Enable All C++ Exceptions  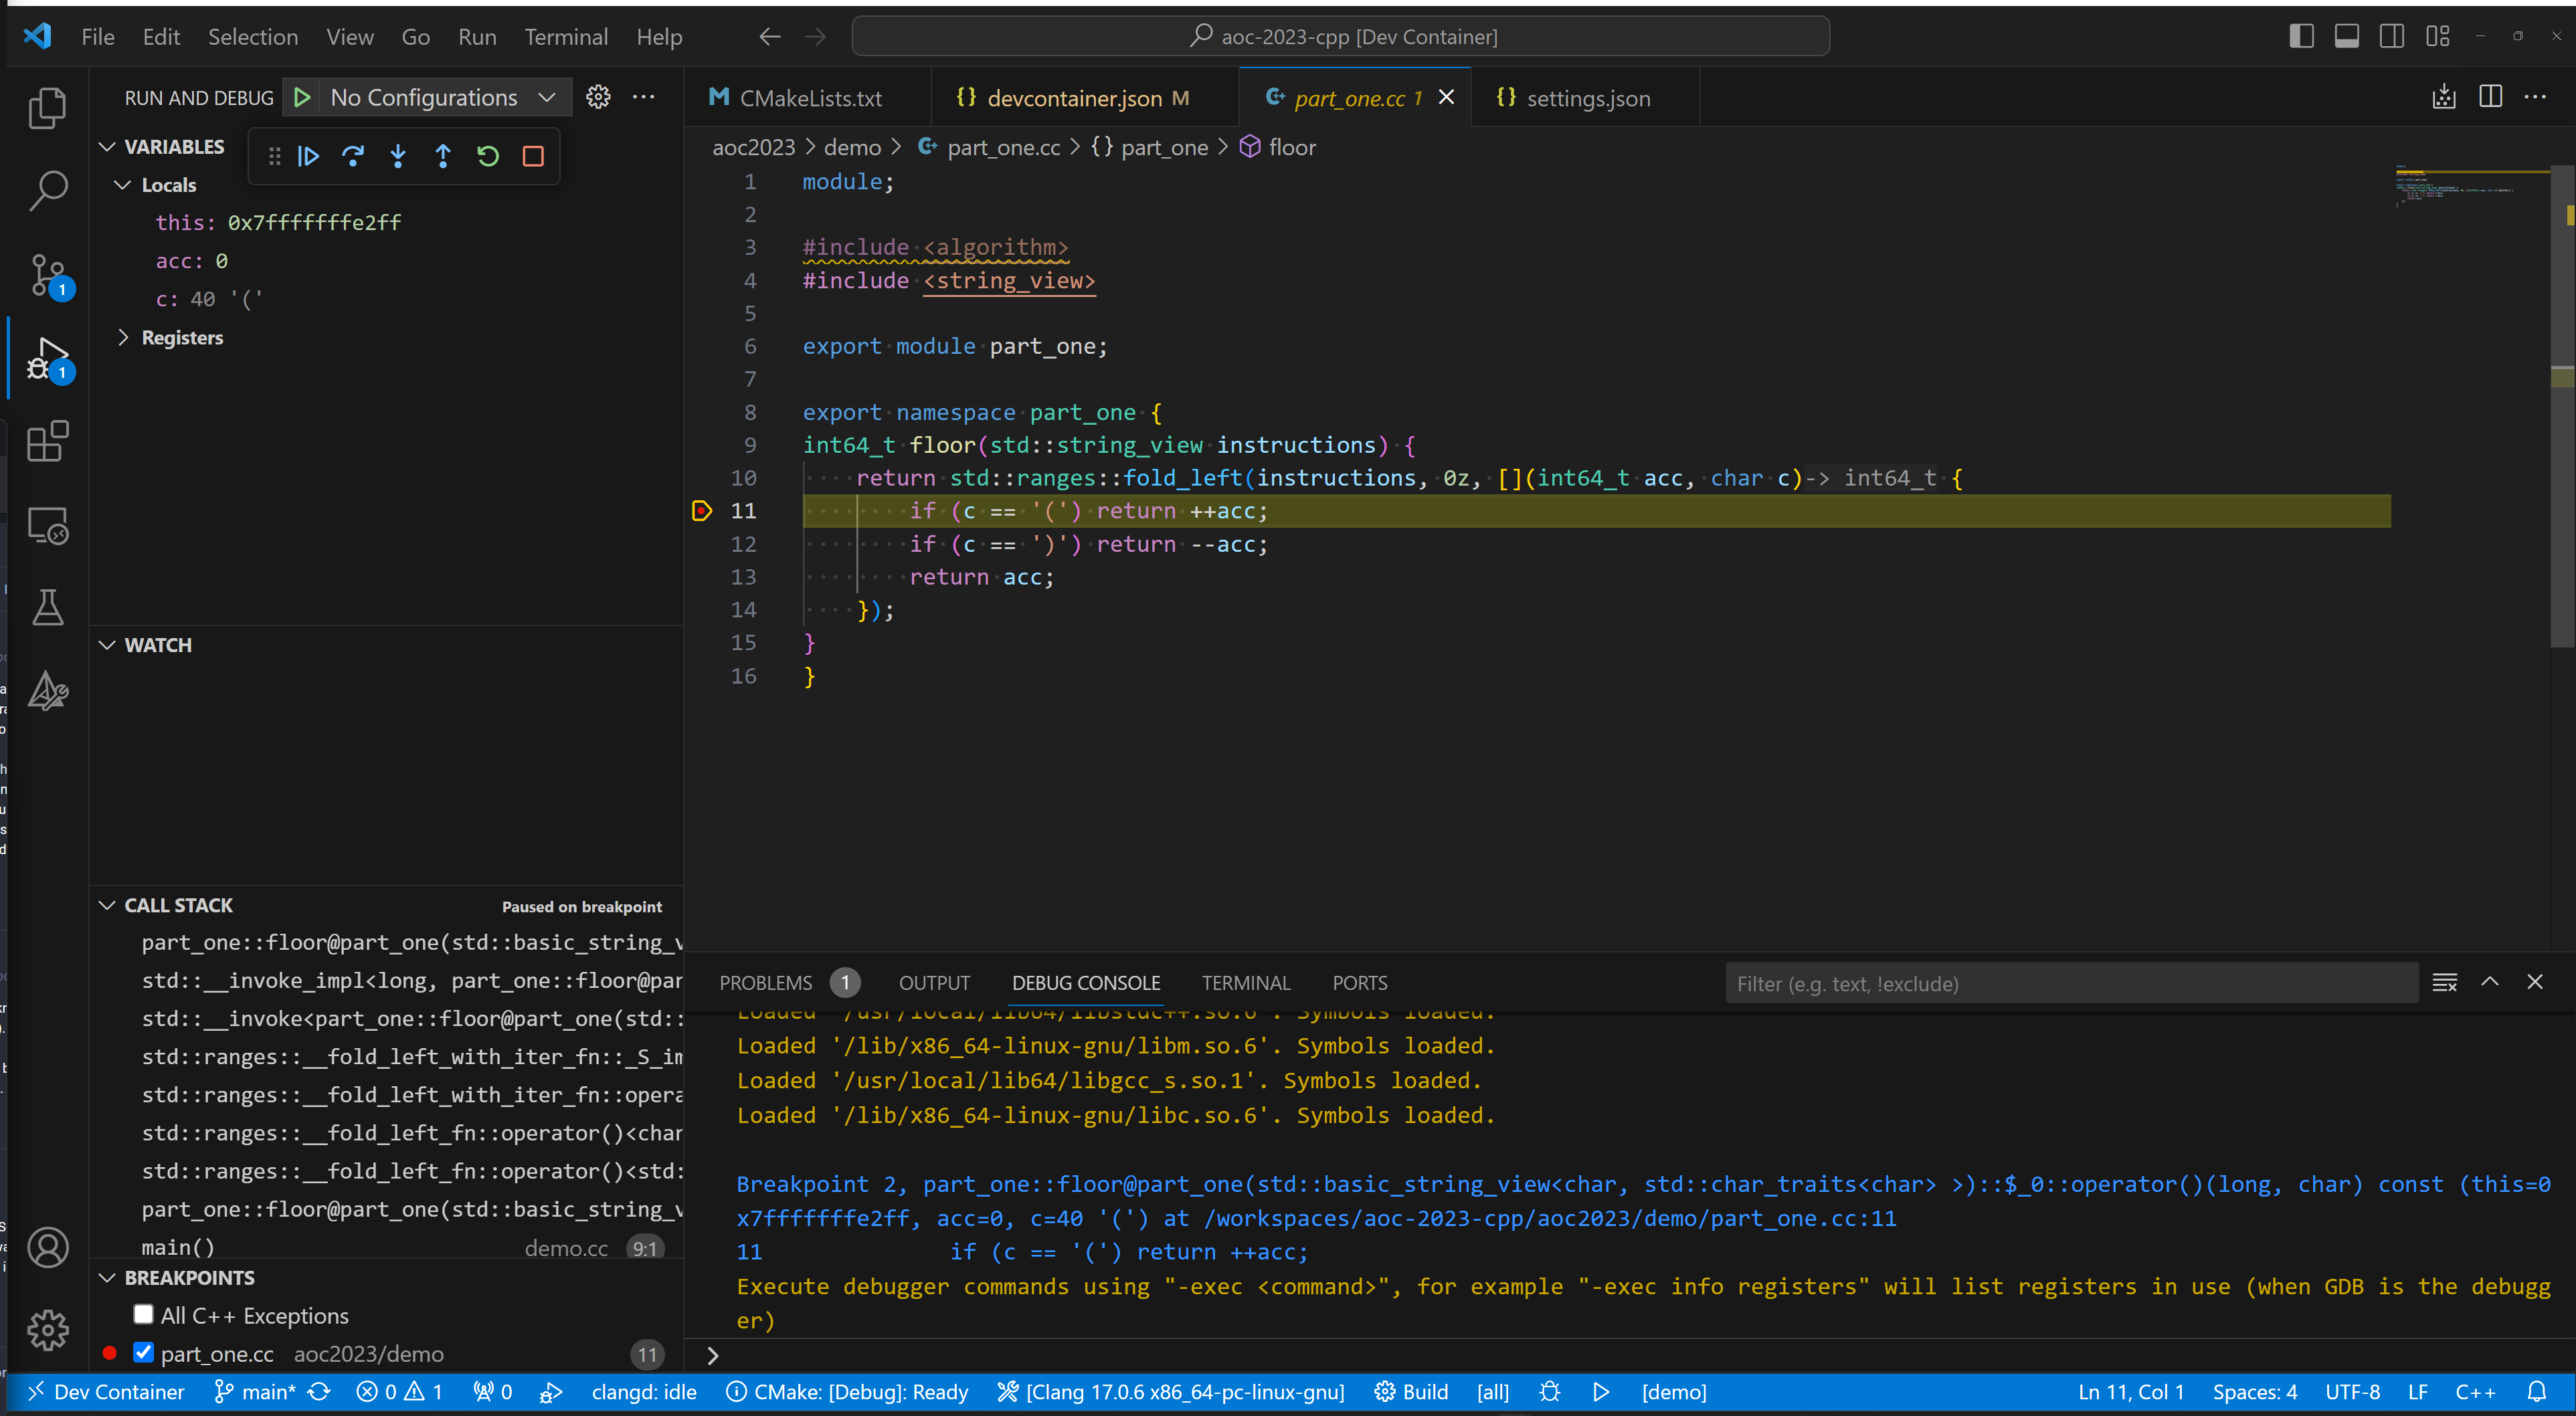tap(143, 1314)
